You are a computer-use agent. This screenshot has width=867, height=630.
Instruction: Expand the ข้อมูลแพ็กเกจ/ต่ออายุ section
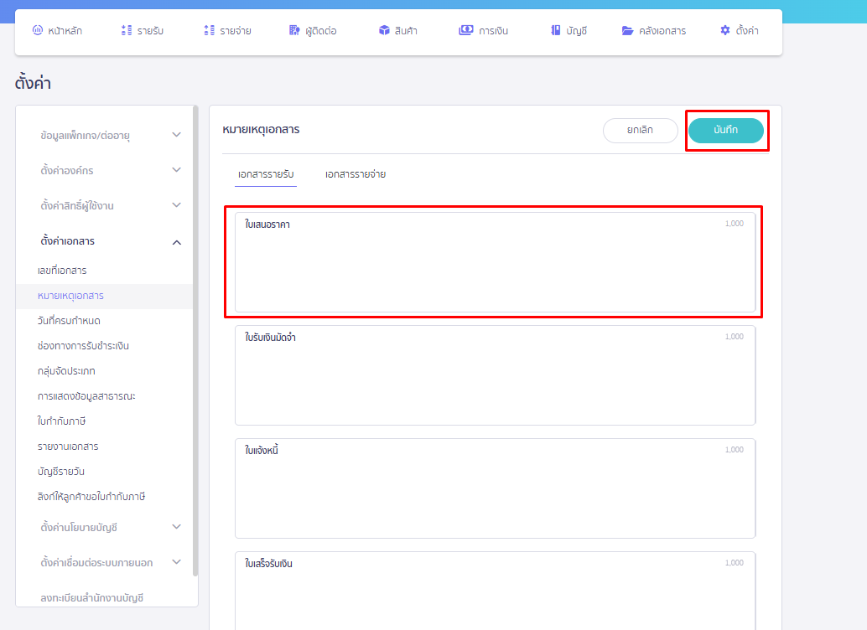(x=176, y=135)
